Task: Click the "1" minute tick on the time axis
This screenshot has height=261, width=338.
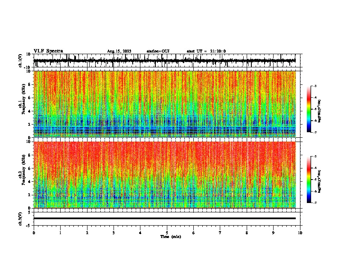Action: (60, 233)
